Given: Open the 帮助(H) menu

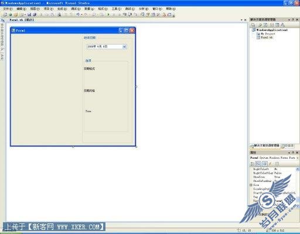Looking at the screenshot, I should click(171, 9).
